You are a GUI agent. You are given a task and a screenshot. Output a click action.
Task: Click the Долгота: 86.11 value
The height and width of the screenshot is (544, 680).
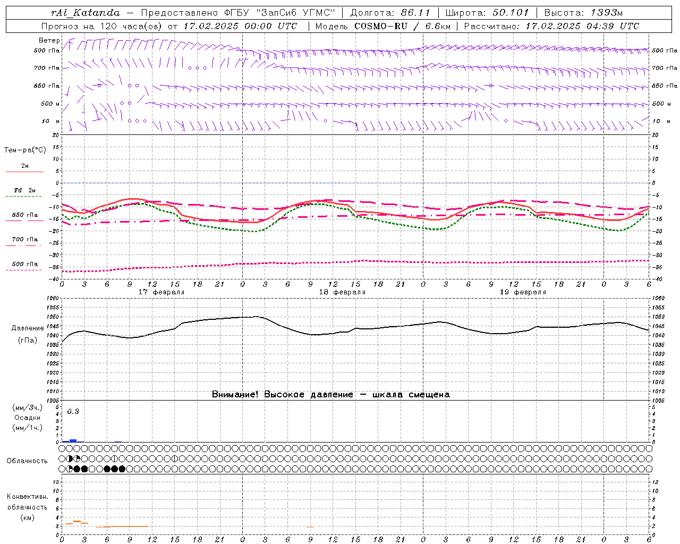[x=390, y=13]
